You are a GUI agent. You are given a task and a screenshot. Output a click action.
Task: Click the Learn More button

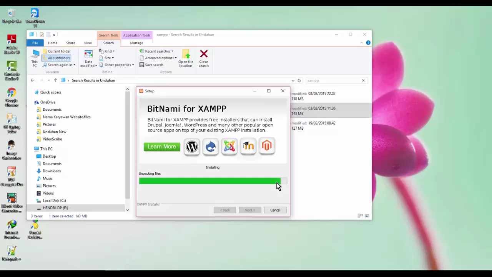coord(162,147)
